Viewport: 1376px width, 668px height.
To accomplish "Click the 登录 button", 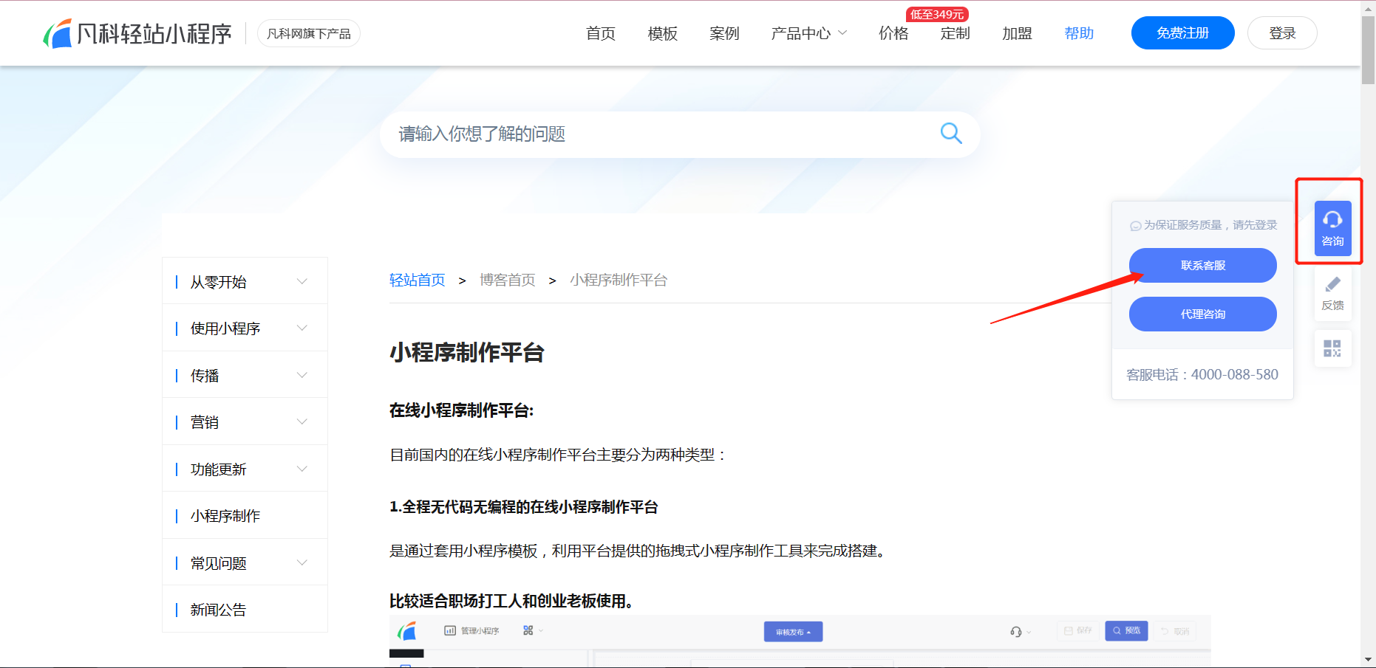I will point(1282,33).
